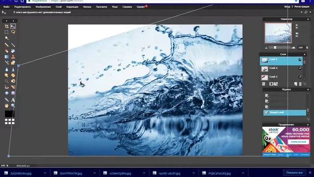
Task: Delete layer with trash icon
Action: click(x=300, y=84)
